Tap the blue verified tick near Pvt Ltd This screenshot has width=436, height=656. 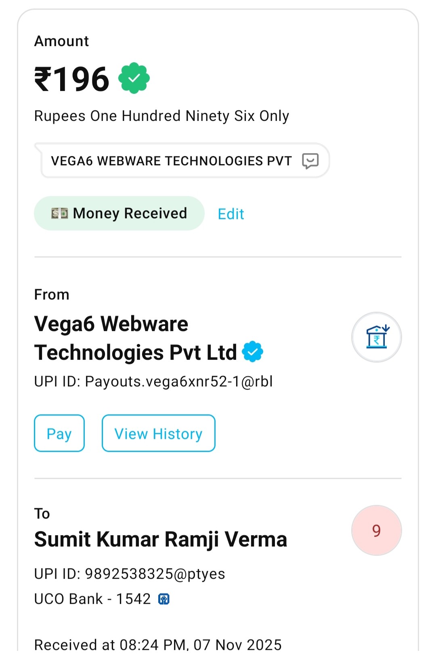(x=253, y=352)
